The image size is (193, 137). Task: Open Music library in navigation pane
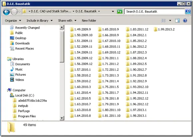point(16,69)
